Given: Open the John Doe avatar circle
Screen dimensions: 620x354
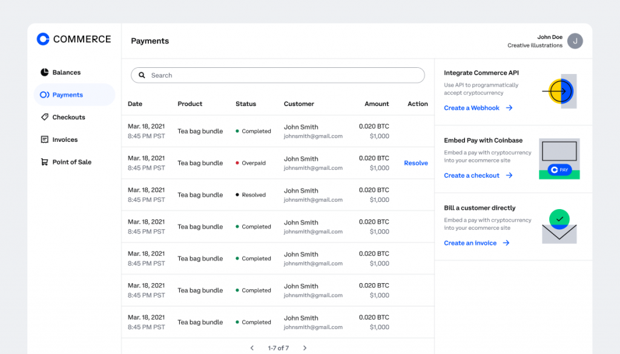Looking at the screenshot, I should point(575,41).
